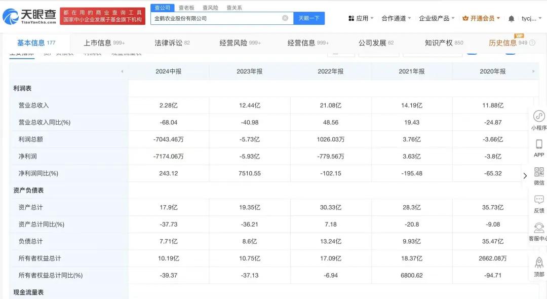The height and width of the screenshot is (299, 547).
Task: Click the 现金流量表 section heading
Action: coord(28,292)
